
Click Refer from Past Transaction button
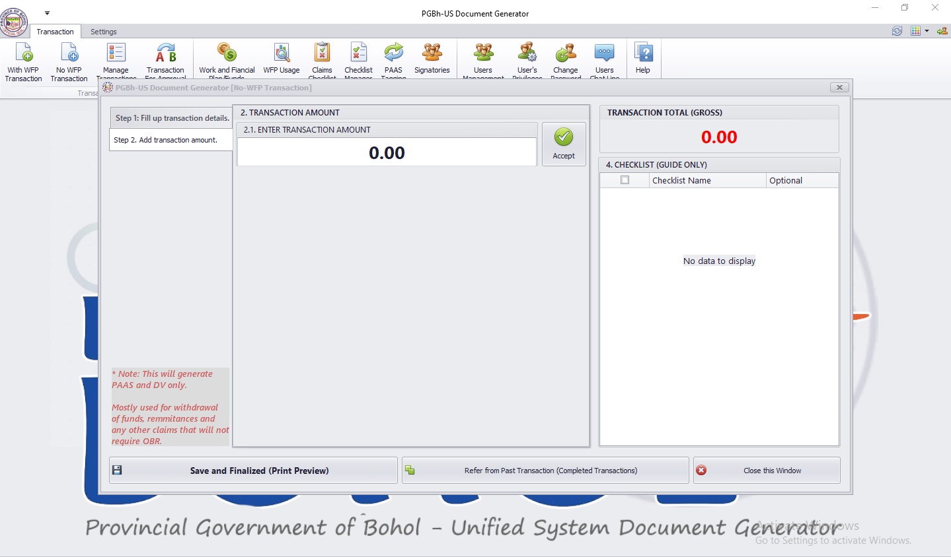coord(545,471)
